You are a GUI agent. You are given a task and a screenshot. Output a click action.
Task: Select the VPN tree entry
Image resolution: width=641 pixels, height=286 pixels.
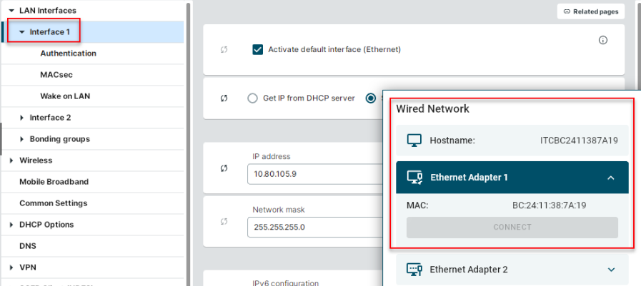(x=28, y=267)
